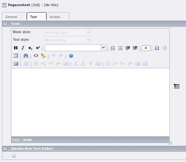Open the Text style dropdown
This screenshot has height=162, width=186.
tap(68, 40)
